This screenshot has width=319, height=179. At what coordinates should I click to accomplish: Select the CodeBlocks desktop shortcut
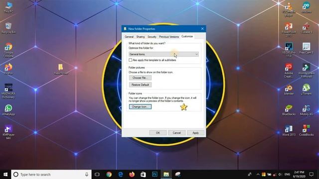[x=306, y=130]
